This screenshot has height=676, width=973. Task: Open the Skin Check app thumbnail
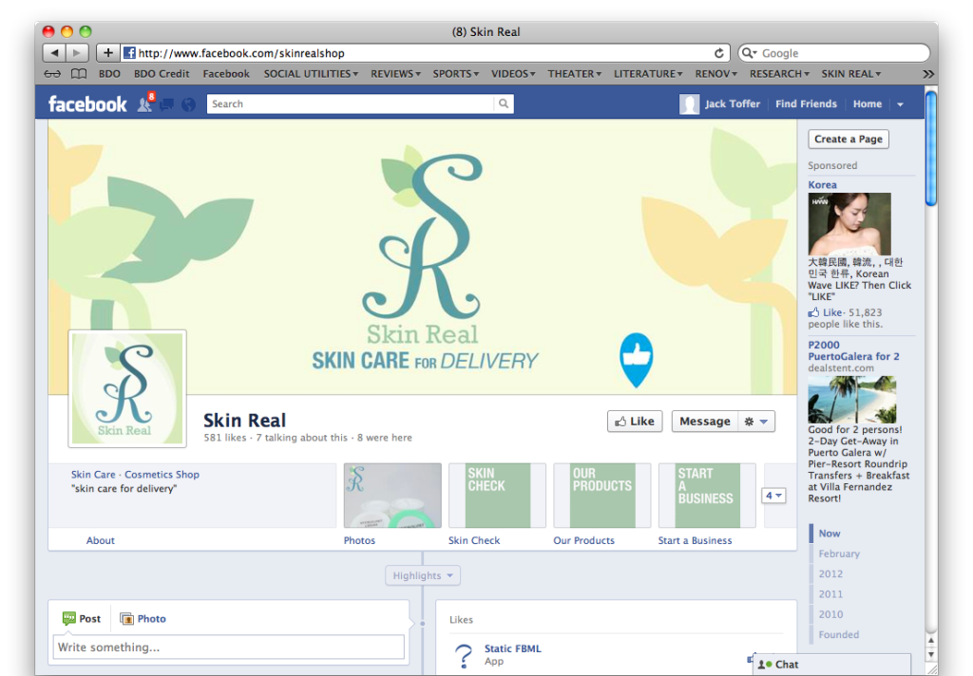click(497, 495)
